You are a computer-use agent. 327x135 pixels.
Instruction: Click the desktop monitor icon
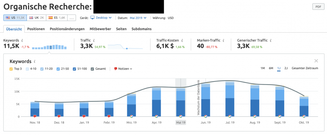[x=92, y=18]
